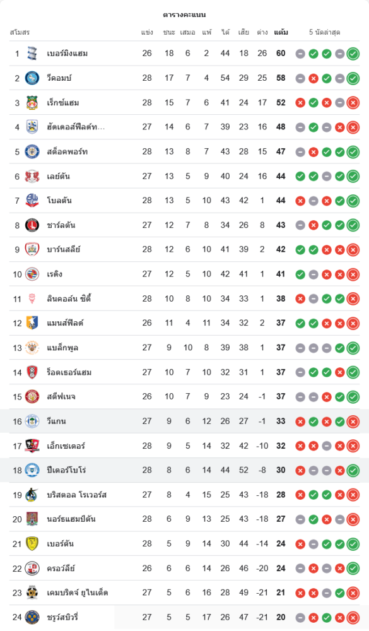Click the 5 นัดล่าสุด column header
The width and height of the screenshot is (369, 631).
(325, 32)
